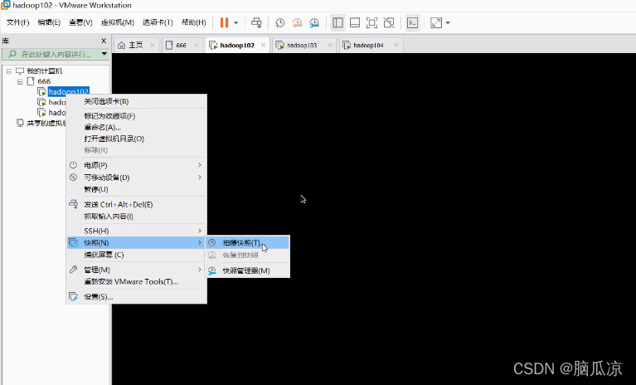The image size is (636, 385).
Task: Click the take snapshot toolbar icon
Action: click(x=279, y=22)
